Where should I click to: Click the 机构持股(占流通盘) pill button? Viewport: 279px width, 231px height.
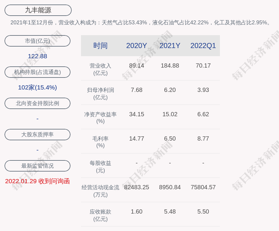pos(37,72)
